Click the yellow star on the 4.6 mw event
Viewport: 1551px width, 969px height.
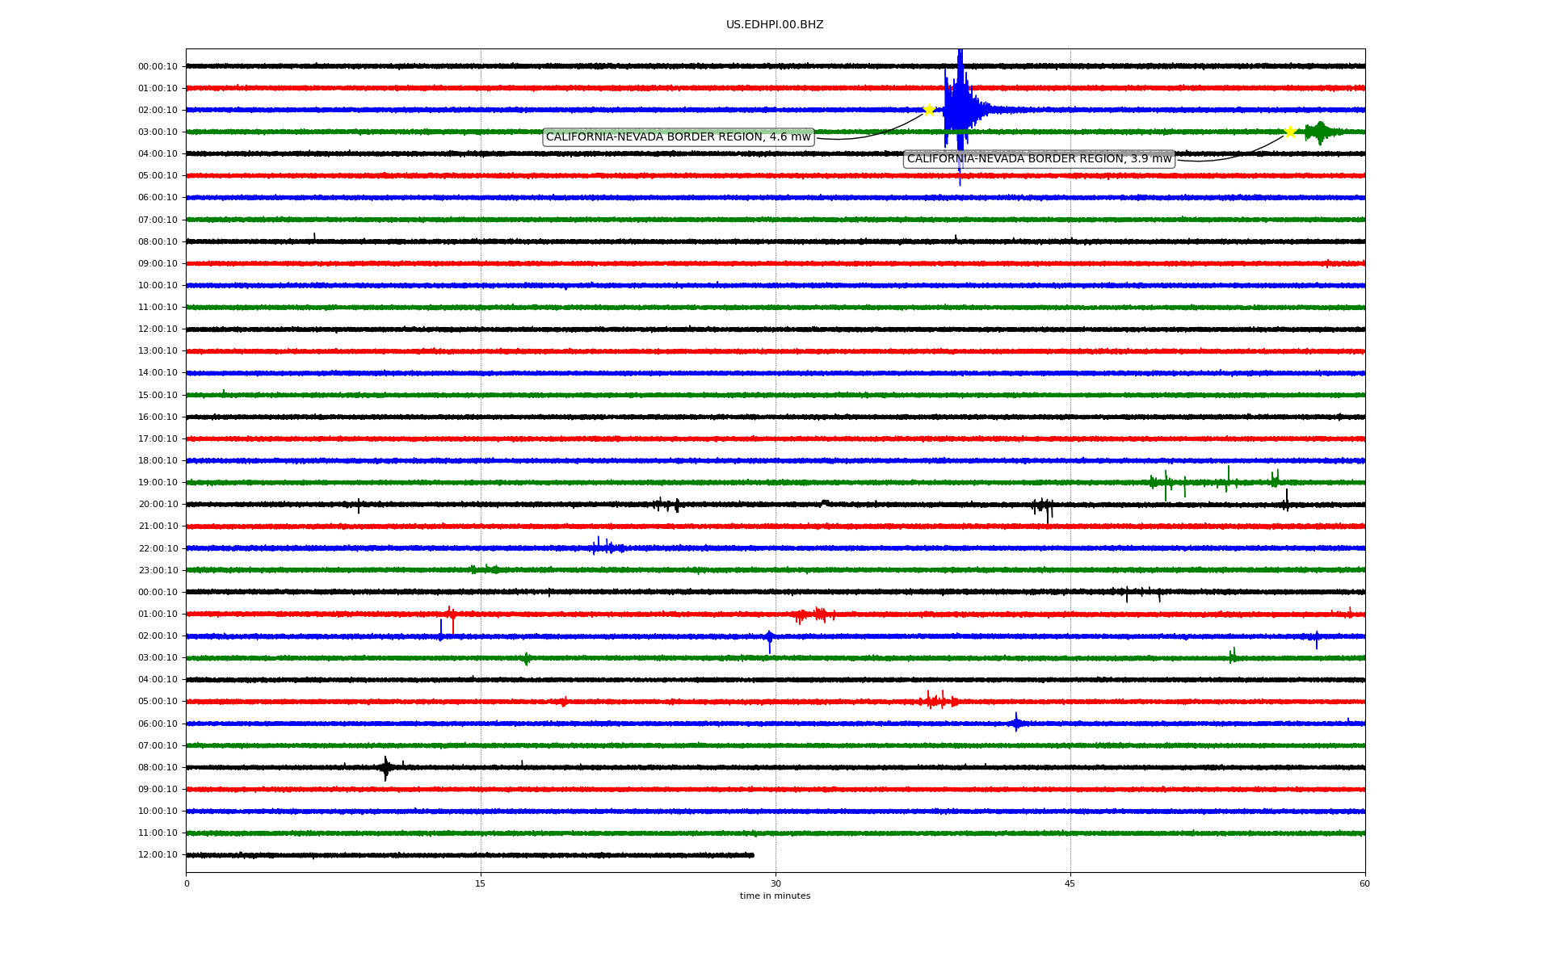(x=929, y=110)
